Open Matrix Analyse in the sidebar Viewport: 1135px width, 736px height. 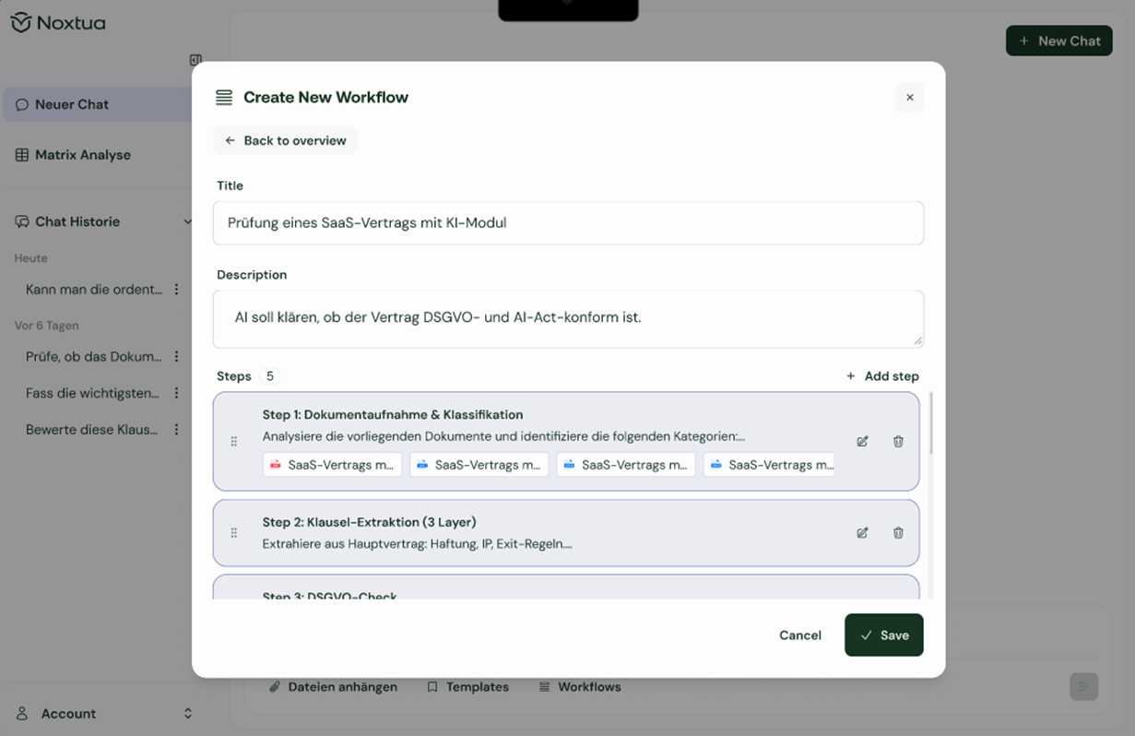point(83,155)
